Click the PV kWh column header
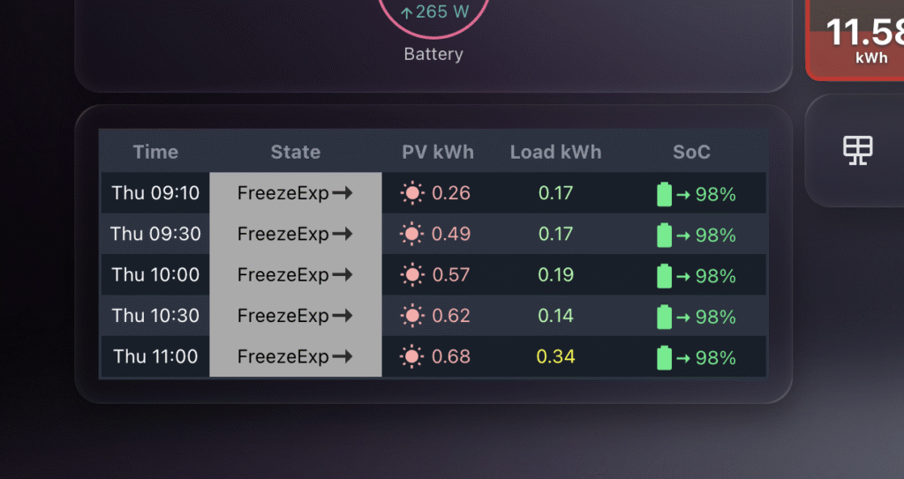 (438, 152)
